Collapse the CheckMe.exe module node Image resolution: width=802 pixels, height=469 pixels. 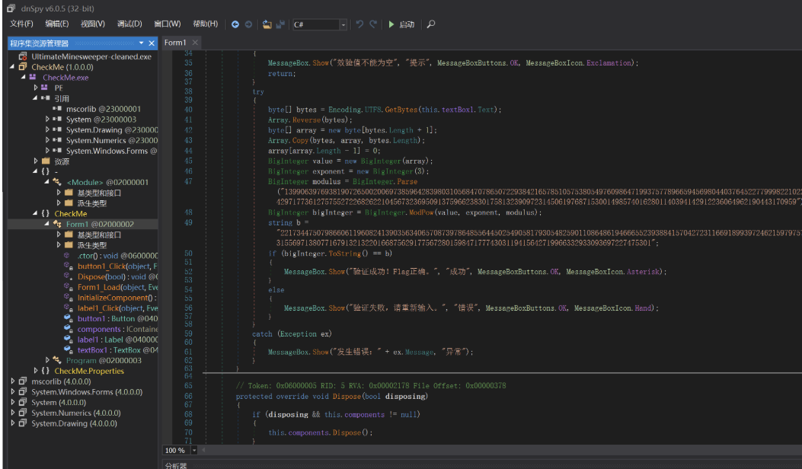coord(24,78)
